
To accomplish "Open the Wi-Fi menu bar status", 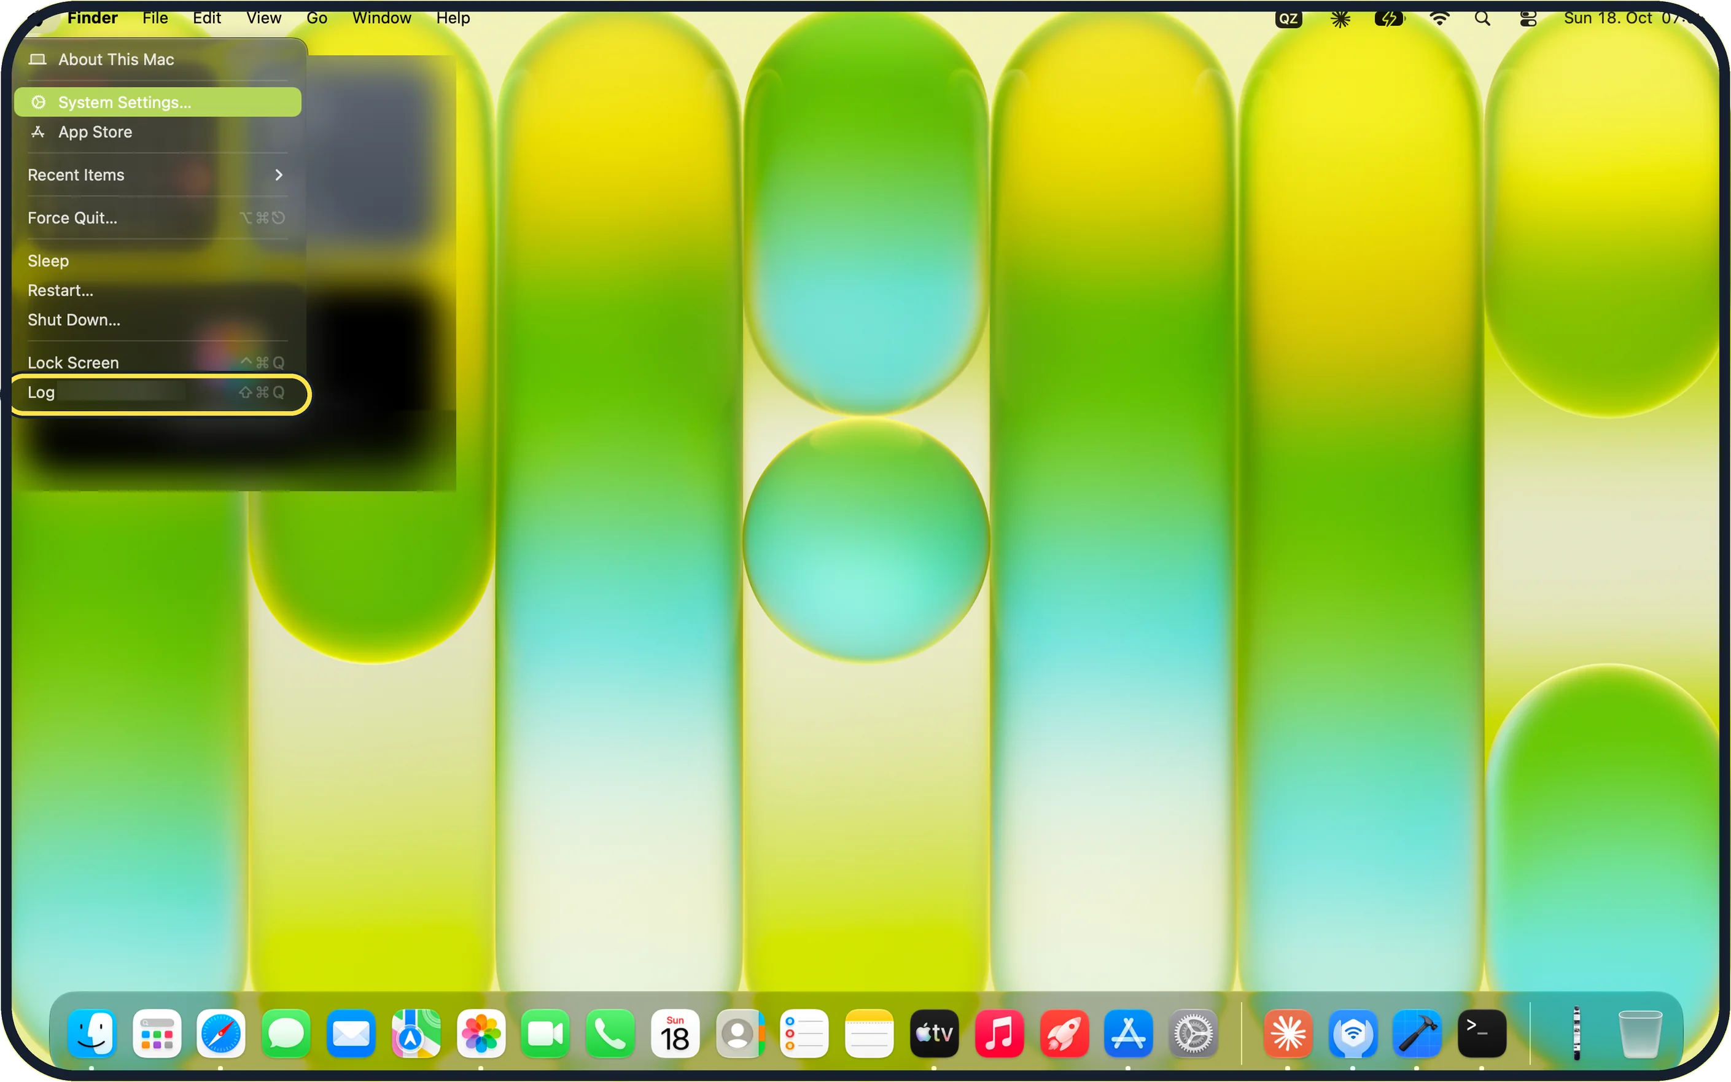I will (x=1439, y=18).
